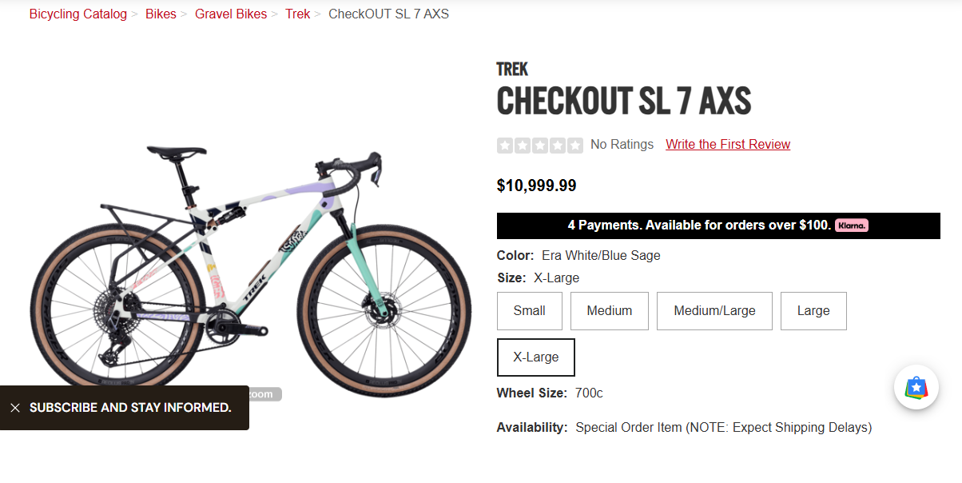Click the zoom label under the bike photo

coord(265,394)
